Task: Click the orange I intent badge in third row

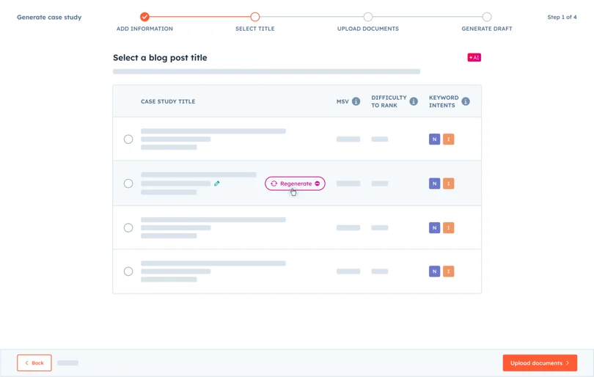Action: [x=449, y=227]
